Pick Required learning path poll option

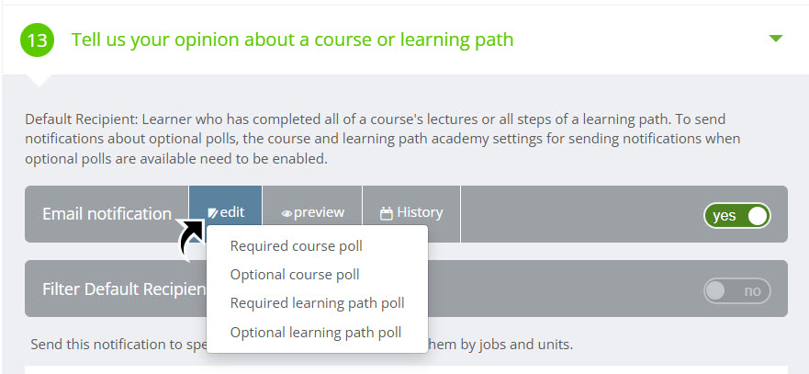(x=318, y=302)
